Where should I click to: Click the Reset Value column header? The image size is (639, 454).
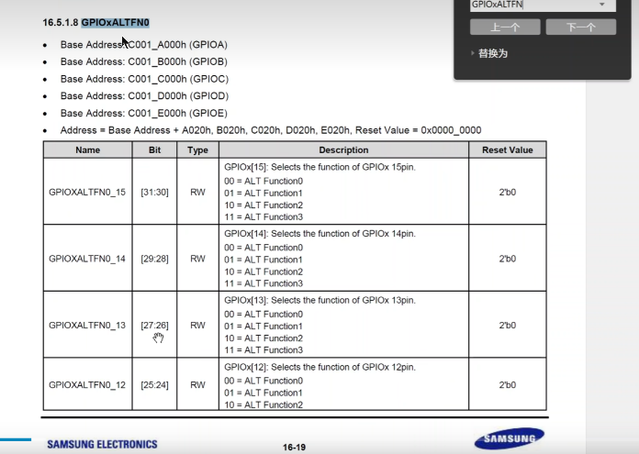(x=508, y=149)
